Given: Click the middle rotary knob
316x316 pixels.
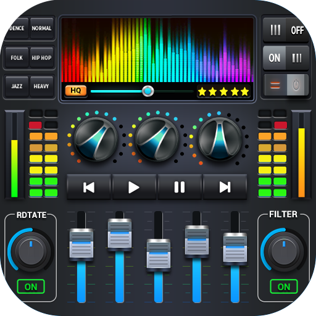Looking at the screenshot, I should (x=157, y=139).
